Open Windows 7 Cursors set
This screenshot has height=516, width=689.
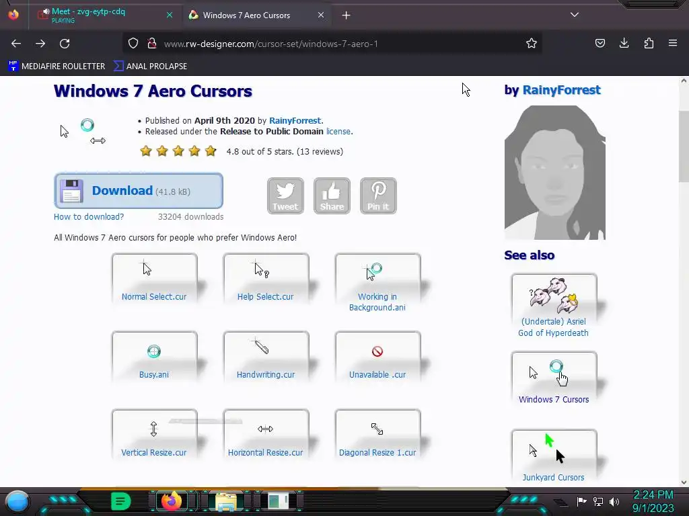(554, 378)
